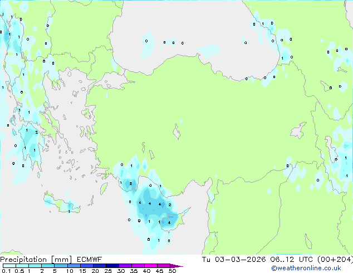
Task: Click the 25–30 mm navy swatch
Action: coord(112,266)
